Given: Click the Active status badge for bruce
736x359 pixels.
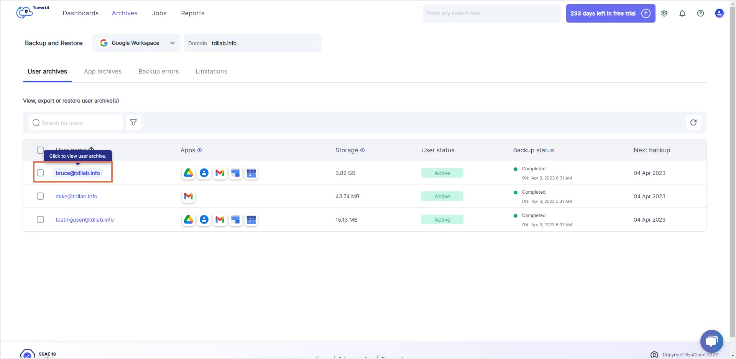Looking at the screenshot, I should click(442, 173).
